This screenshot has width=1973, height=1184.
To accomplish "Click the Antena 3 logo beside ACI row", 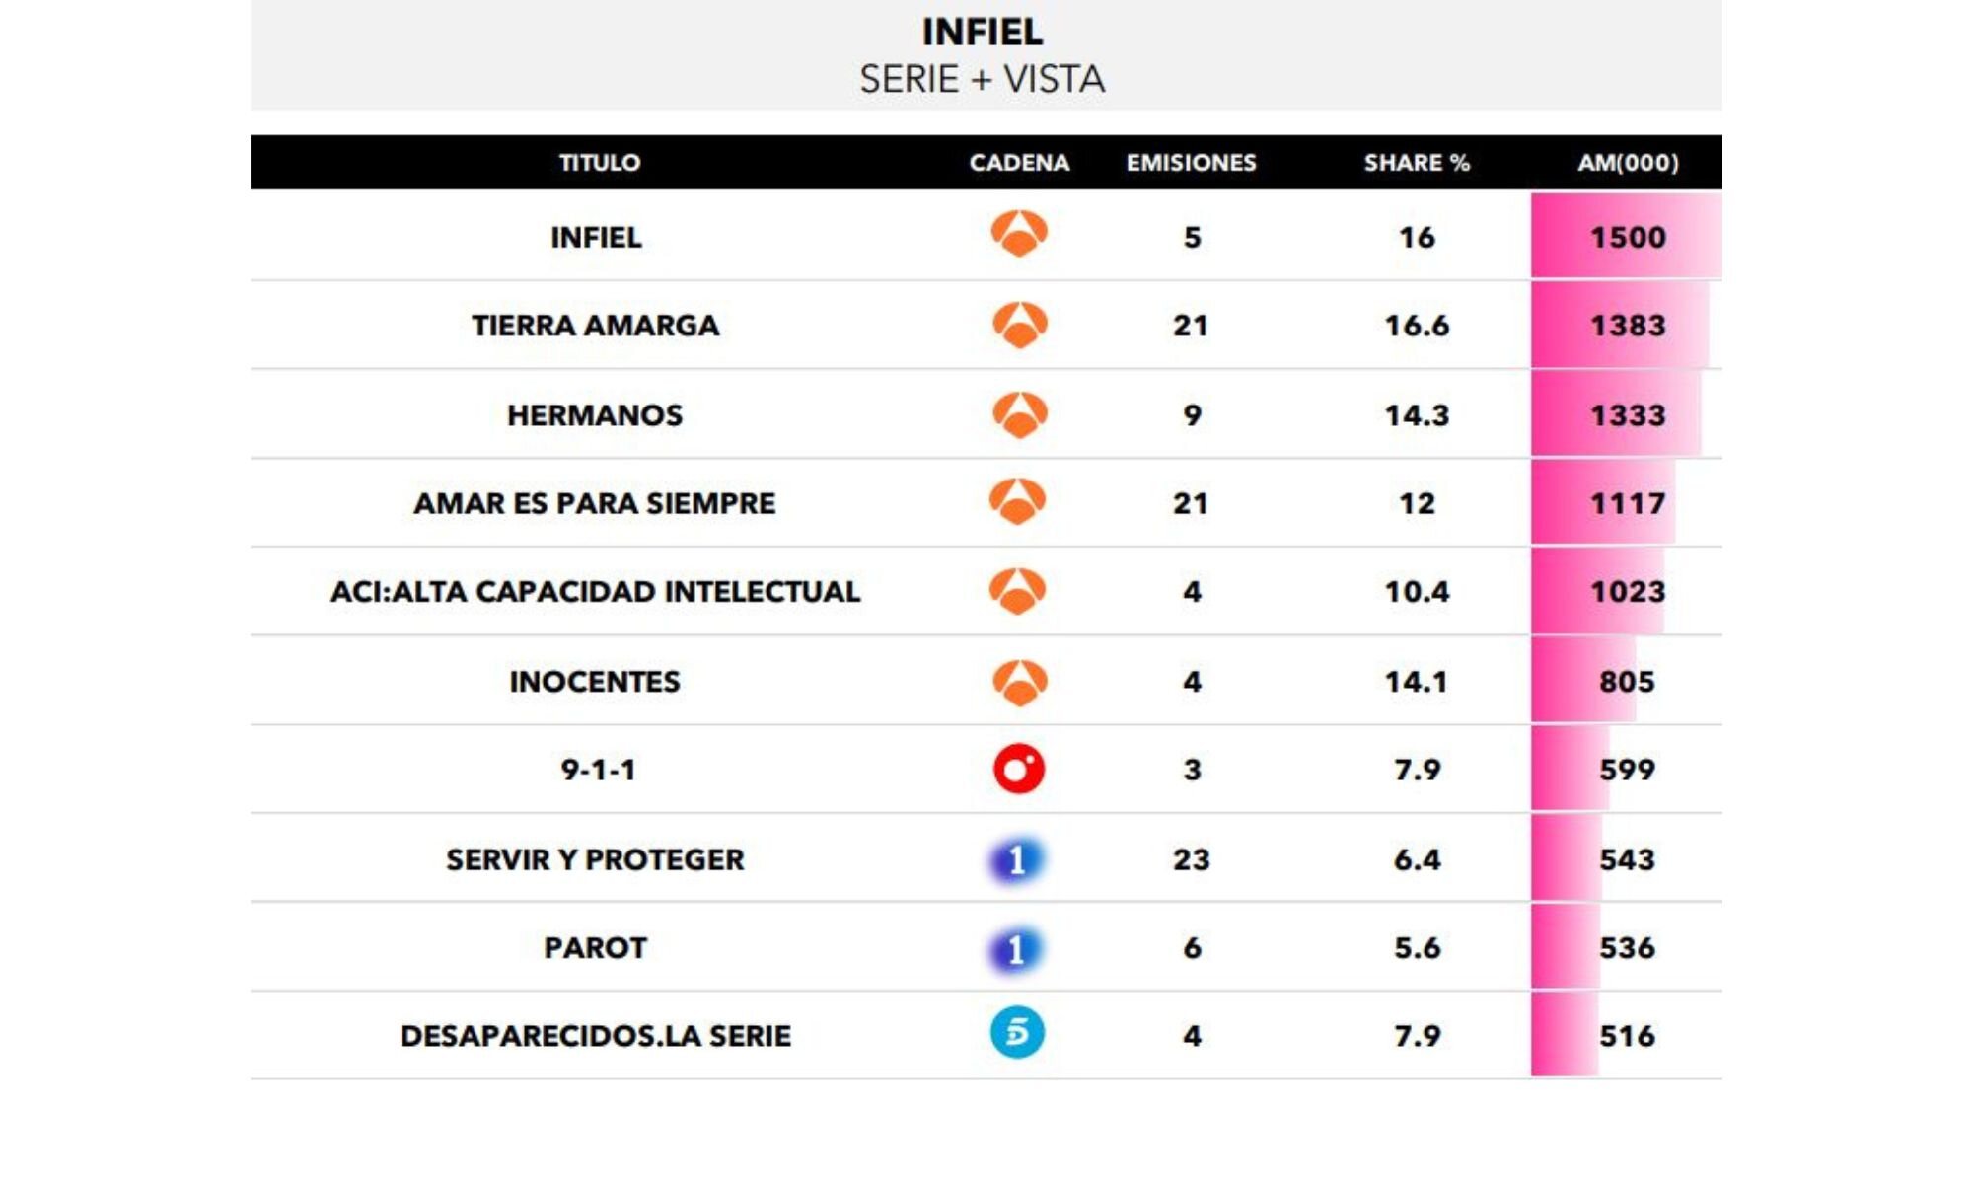I will coord(1018,590).
